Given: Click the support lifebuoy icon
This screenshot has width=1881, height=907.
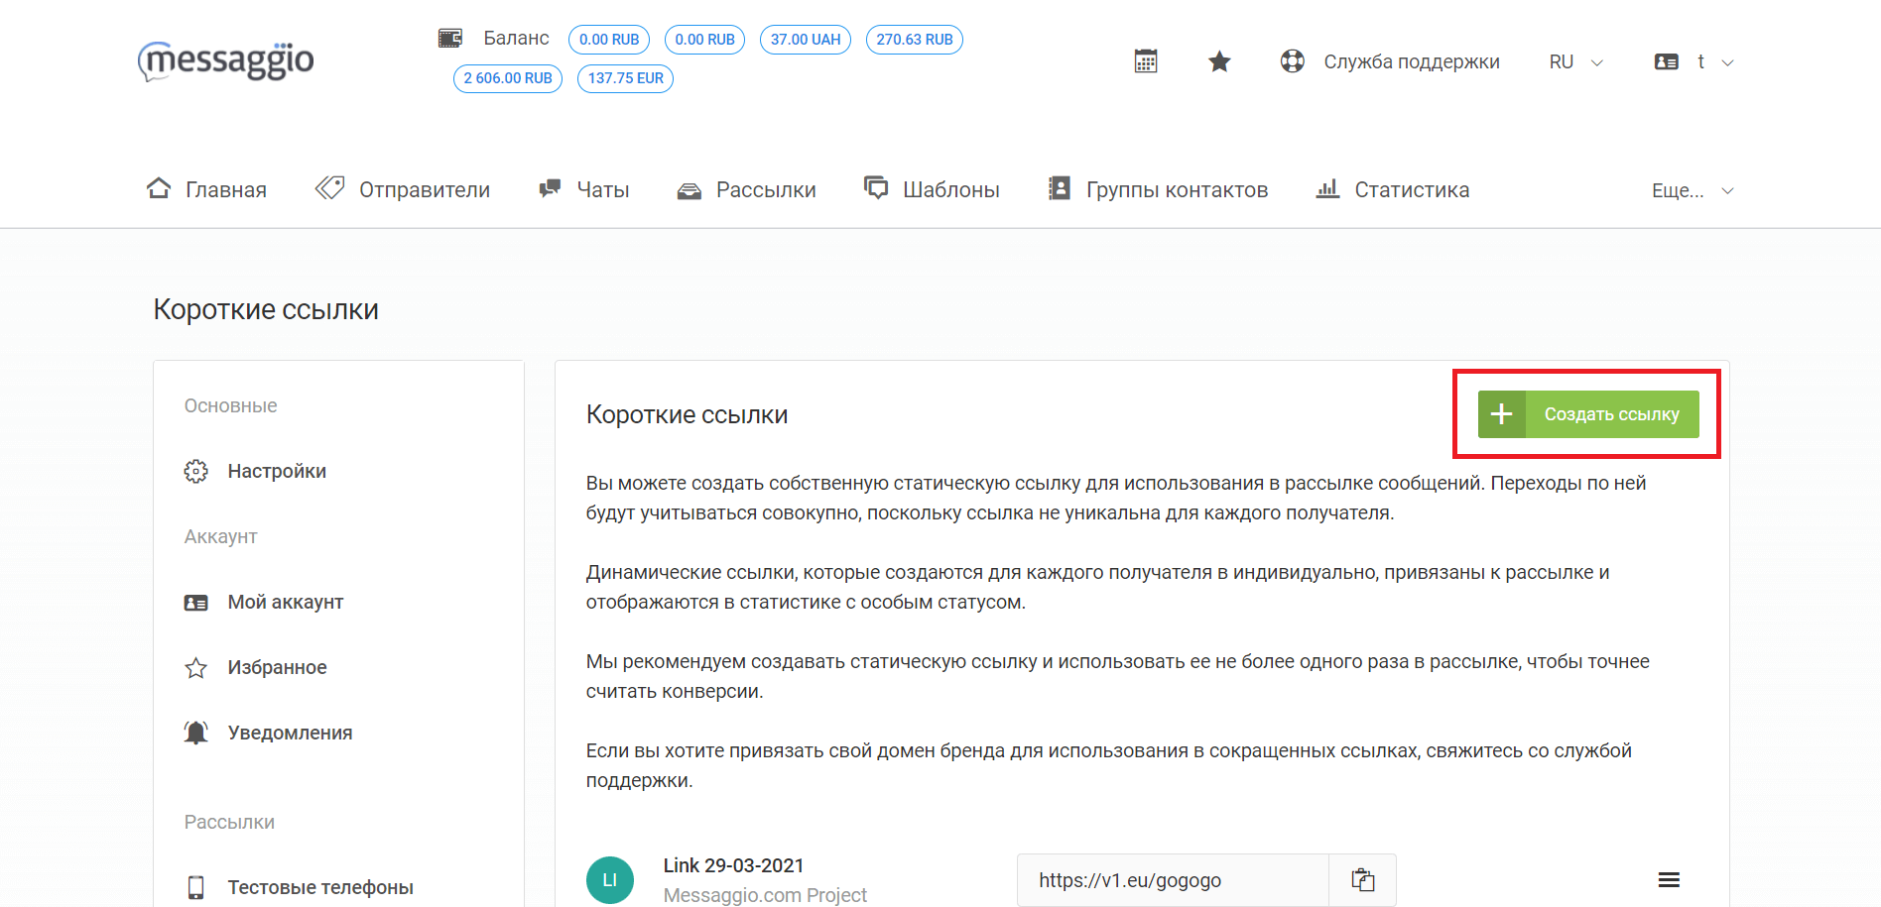Looking at the screenshot, I should click(x=1292, y=61).
